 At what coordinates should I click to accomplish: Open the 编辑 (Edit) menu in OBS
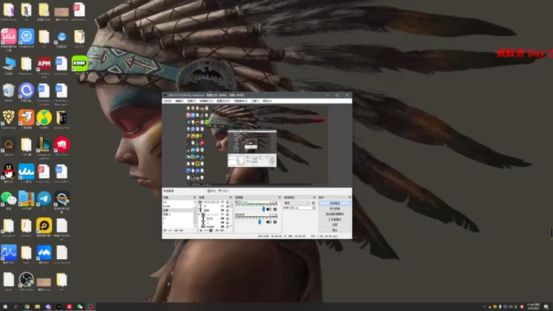pyautogui.click(x=180, y=101)
